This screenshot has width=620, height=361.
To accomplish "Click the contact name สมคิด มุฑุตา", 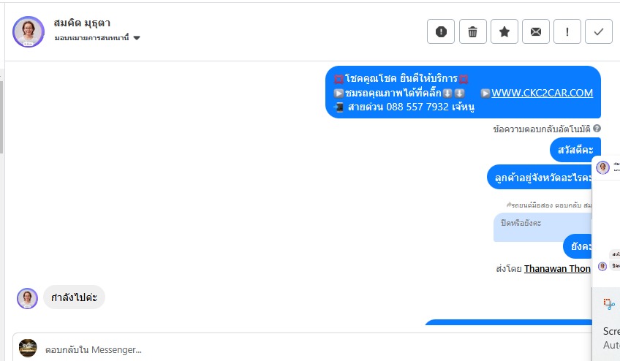I will (x=82, y=23).
